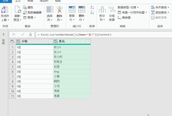Click the Remove Columns (删除列) icon

tap(59, 9)
